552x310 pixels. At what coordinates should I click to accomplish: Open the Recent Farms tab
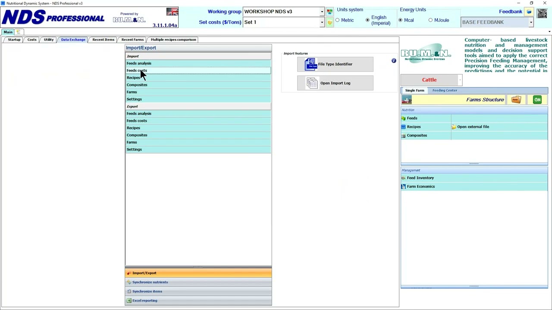coord(132,40)
